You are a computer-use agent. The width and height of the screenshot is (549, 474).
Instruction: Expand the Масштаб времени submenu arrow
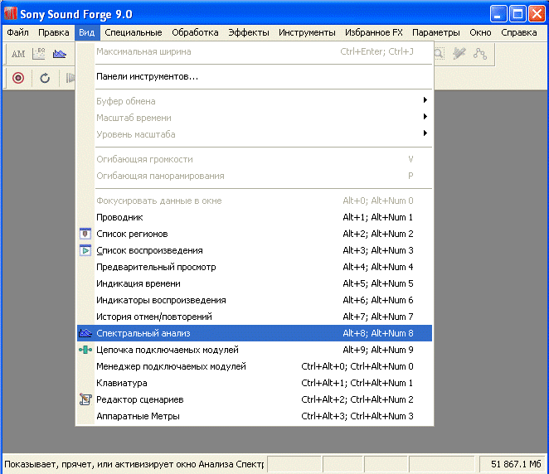(x=425, y=117)
